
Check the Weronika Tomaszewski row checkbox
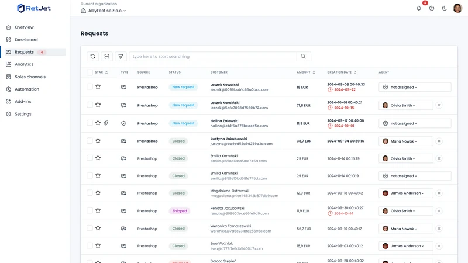[90, 228]
